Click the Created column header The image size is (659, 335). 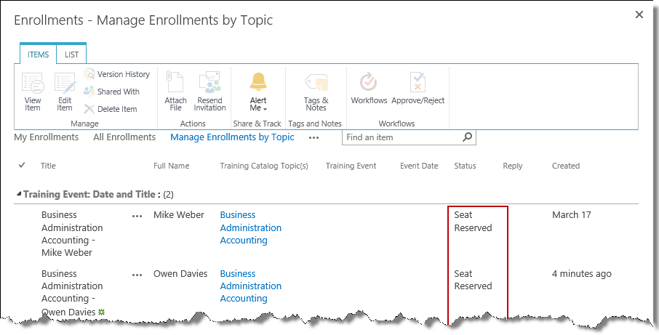coord(566,166)
